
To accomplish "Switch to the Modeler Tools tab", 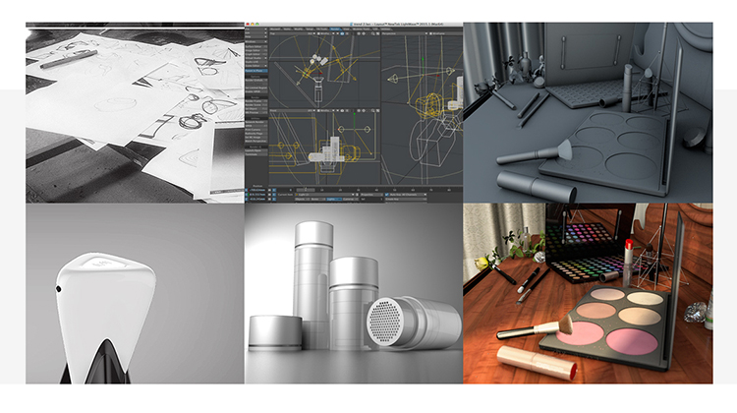I will [x=361, y=29].
